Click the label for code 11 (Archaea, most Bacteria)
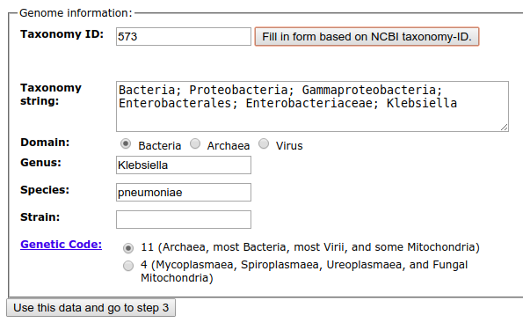The width and height of the screenshot is (523, 330). pos(310,247)
